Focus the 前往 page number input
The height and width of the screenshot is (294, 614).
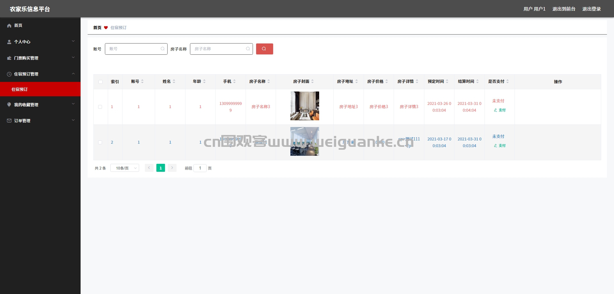click(x=200, y=168)
